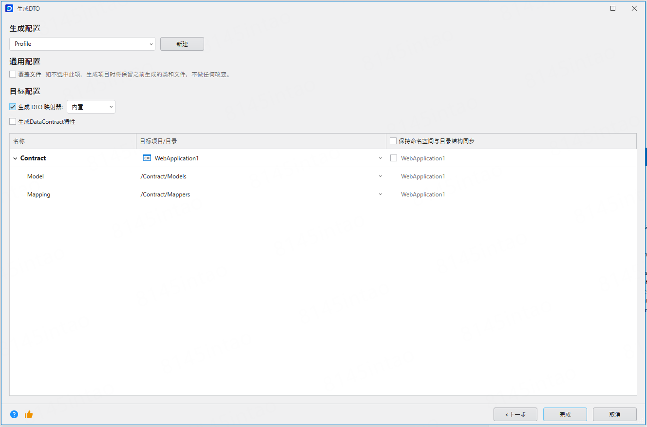Open the /Contract/Mappers directory dropdown
The image size is (647, 427).
(x=380, y=194)
